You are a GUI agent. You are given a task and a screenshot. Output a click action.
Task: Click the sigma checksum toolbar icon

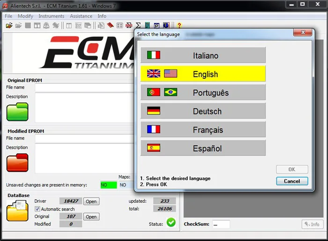(x=138, y=26)
